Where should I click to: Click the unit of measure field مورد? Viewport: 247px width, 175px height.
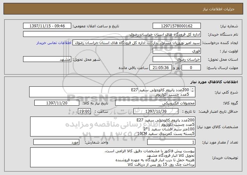pos(56,142)
